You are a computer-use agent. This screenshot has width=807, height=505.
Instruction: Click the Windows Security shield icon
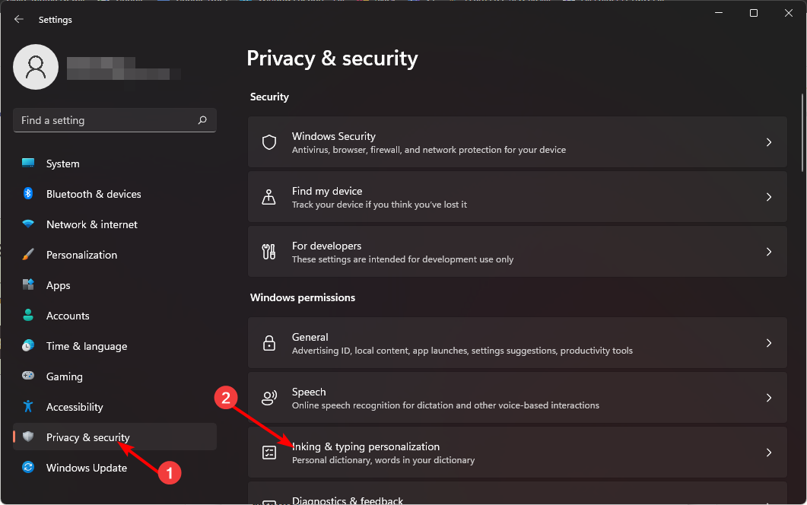pyautogui.click(x=269, y=142)
